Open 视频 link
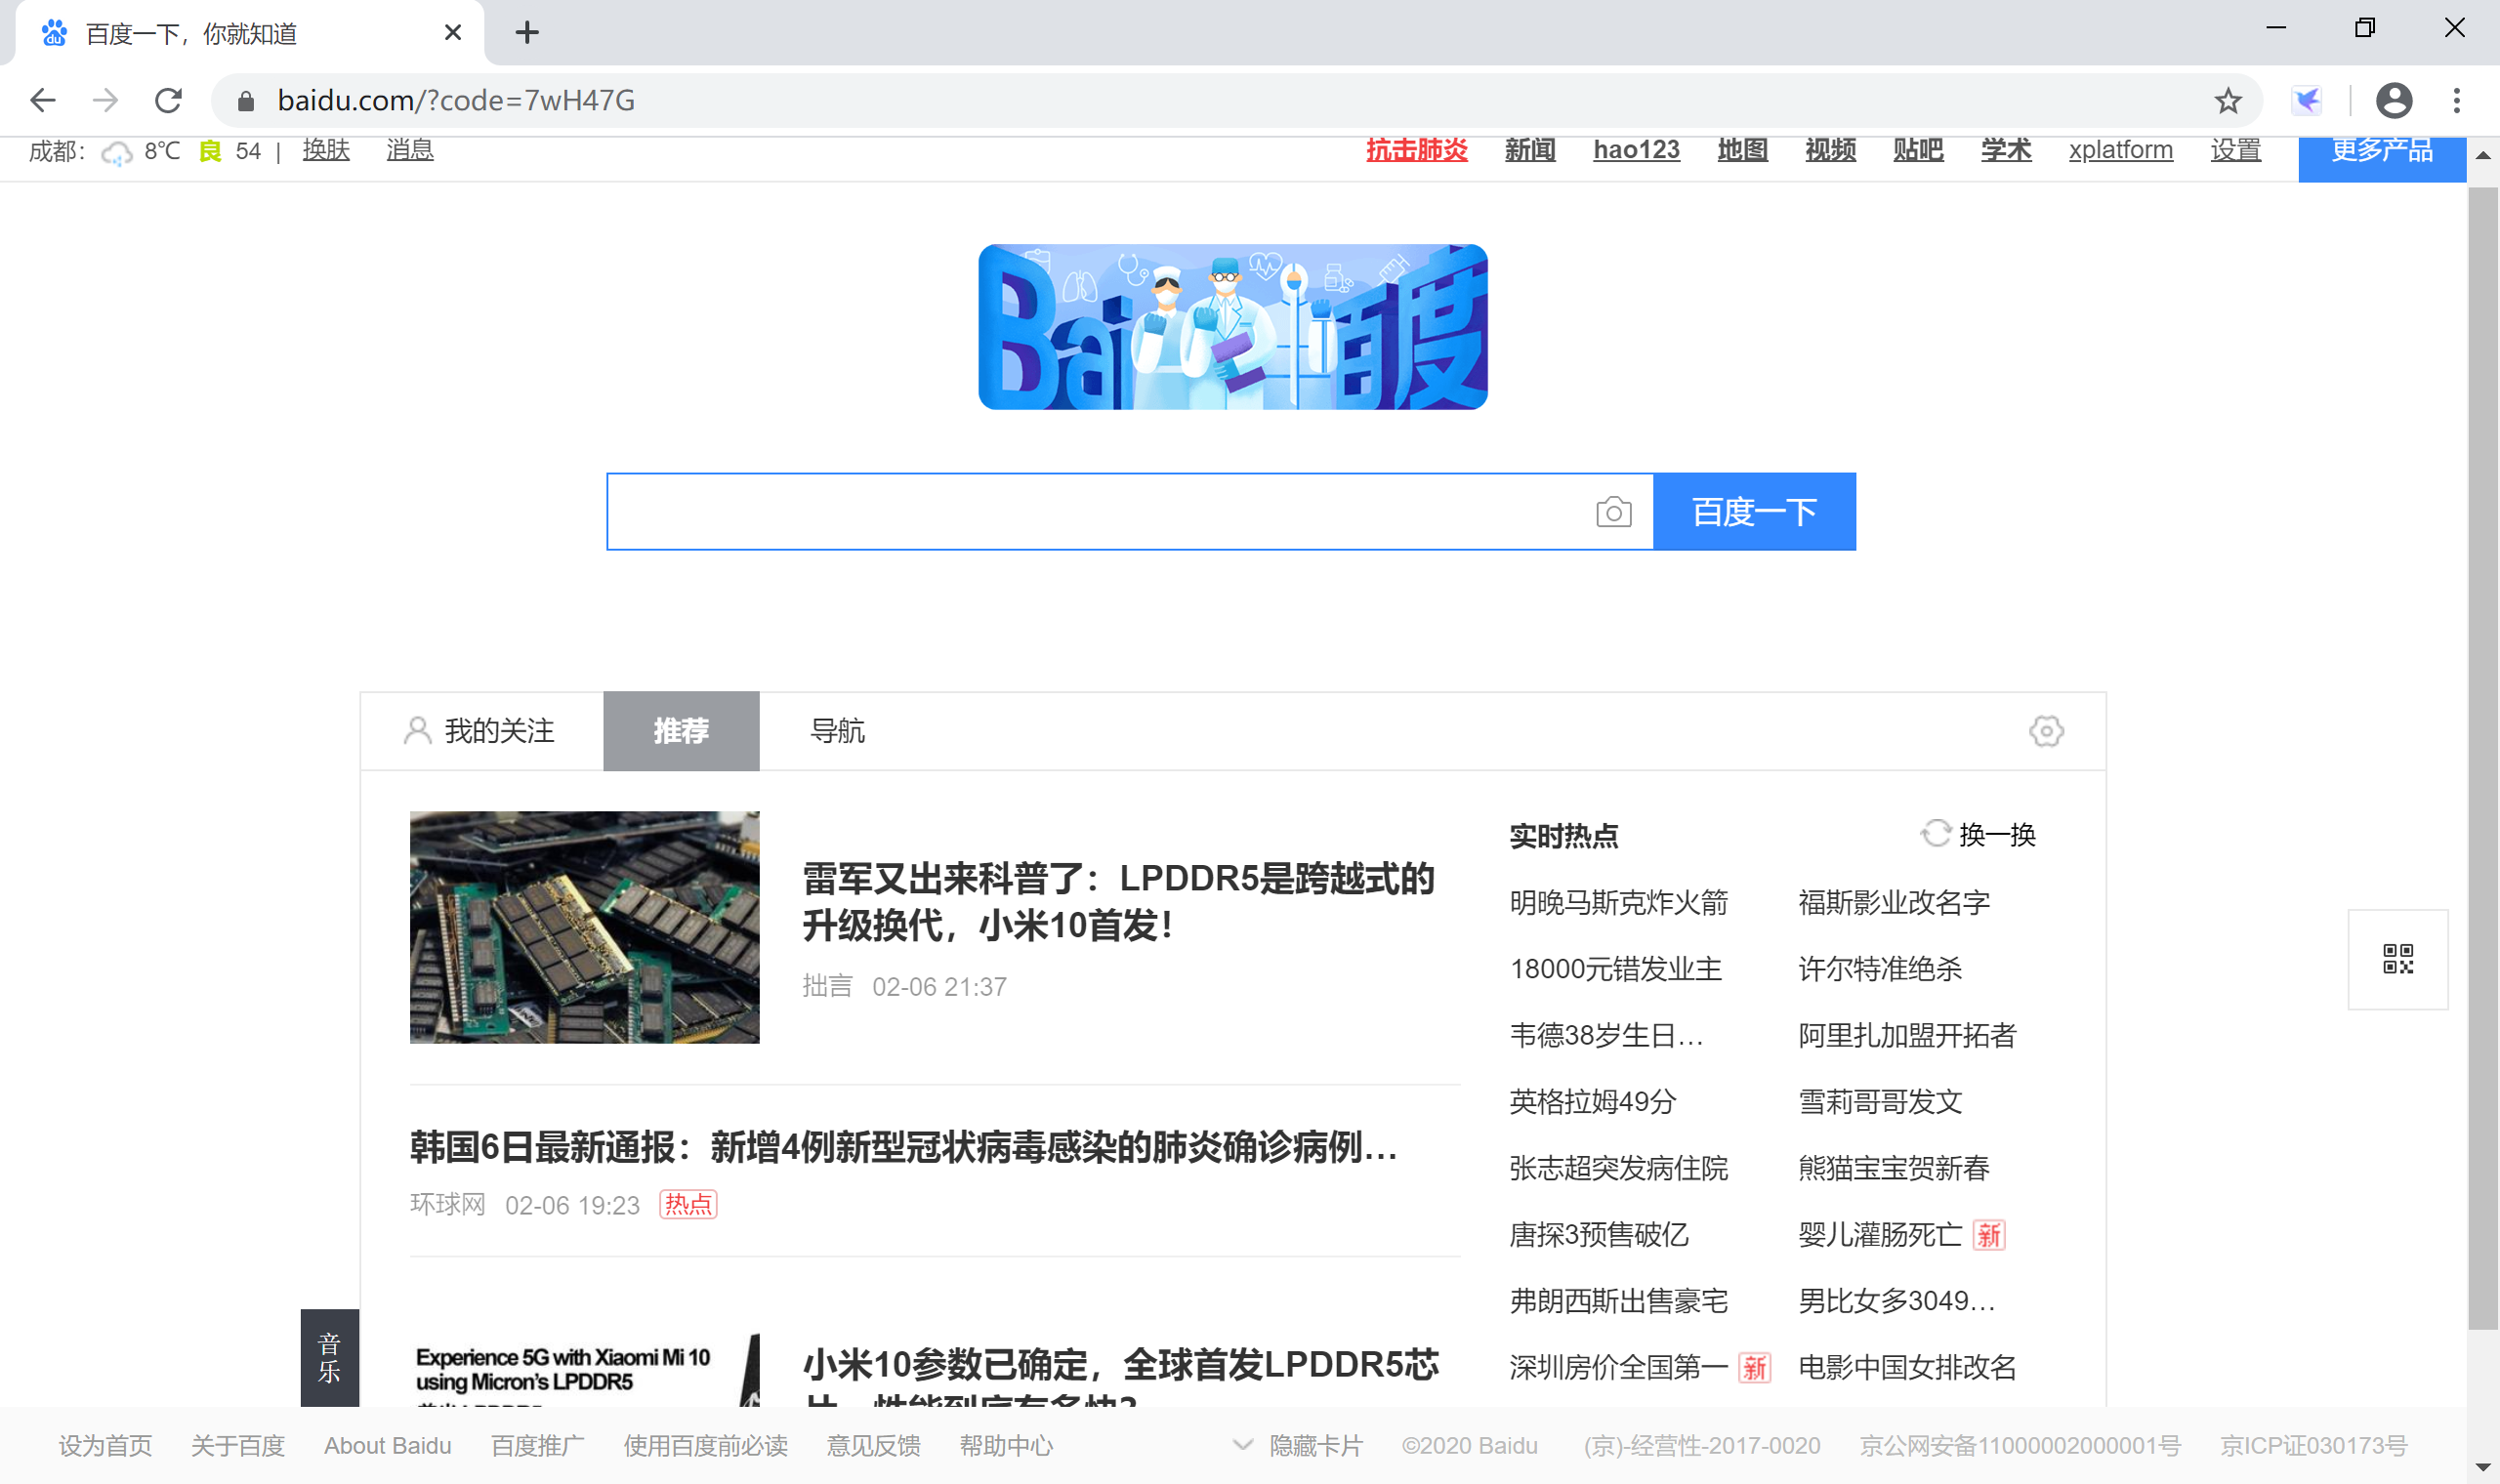 click(1830, 150)
